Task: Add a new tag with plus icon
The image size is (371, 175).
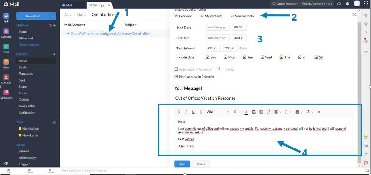Action: (54, 122)
